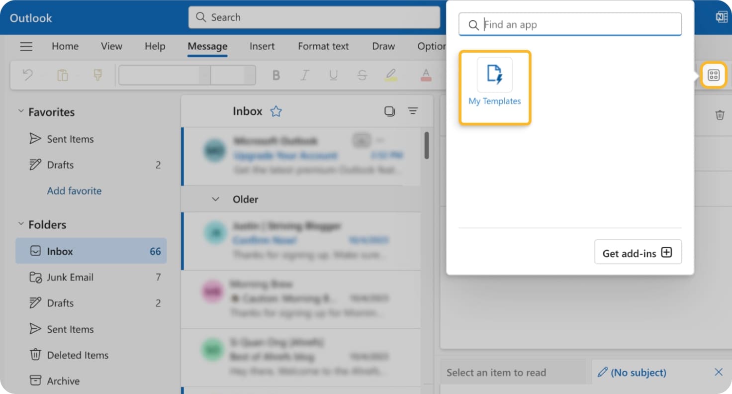
Task: Open the My Templates add-in
Action: 495,87
